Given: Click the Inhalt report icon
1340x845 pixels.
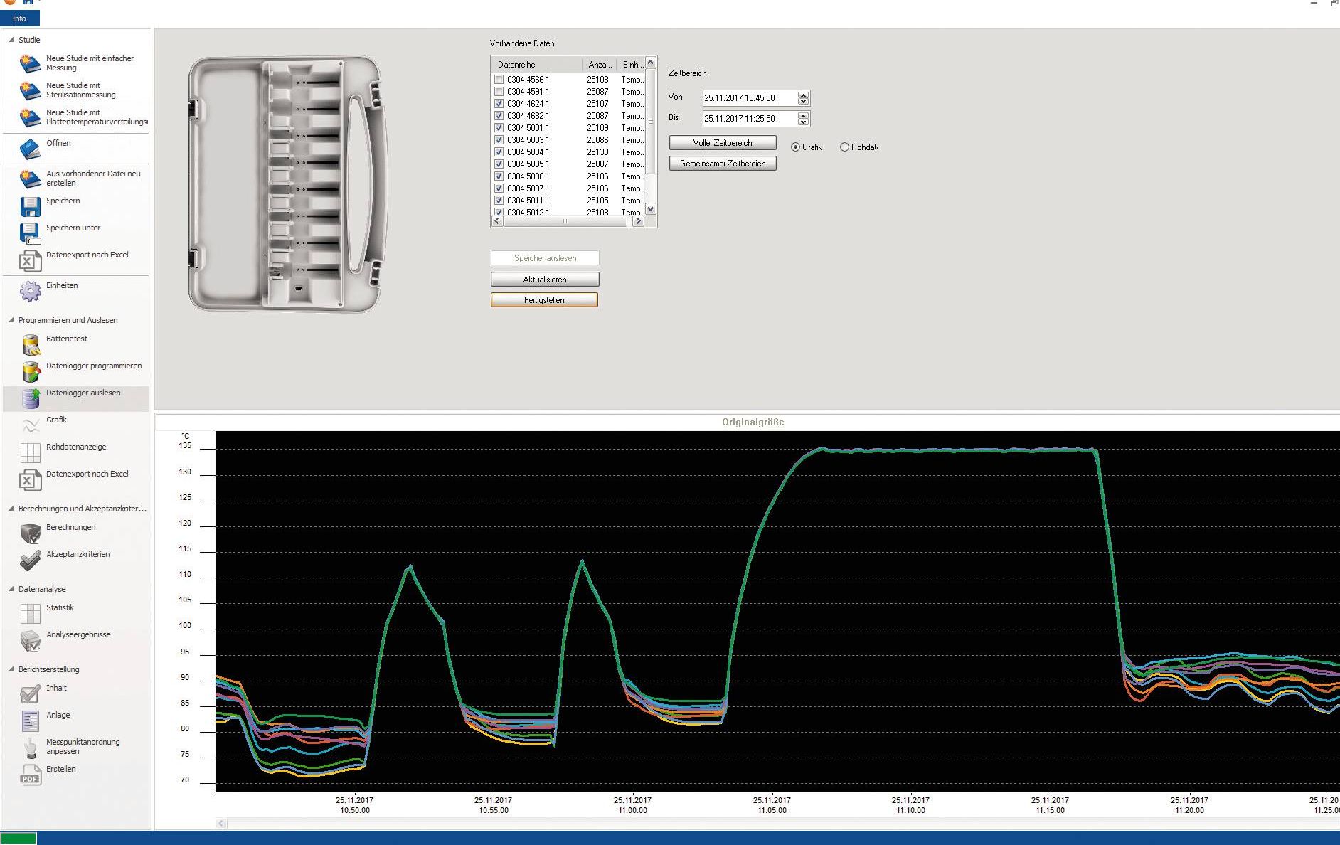Looking at the screenshot, I should (x=31, y=694).
